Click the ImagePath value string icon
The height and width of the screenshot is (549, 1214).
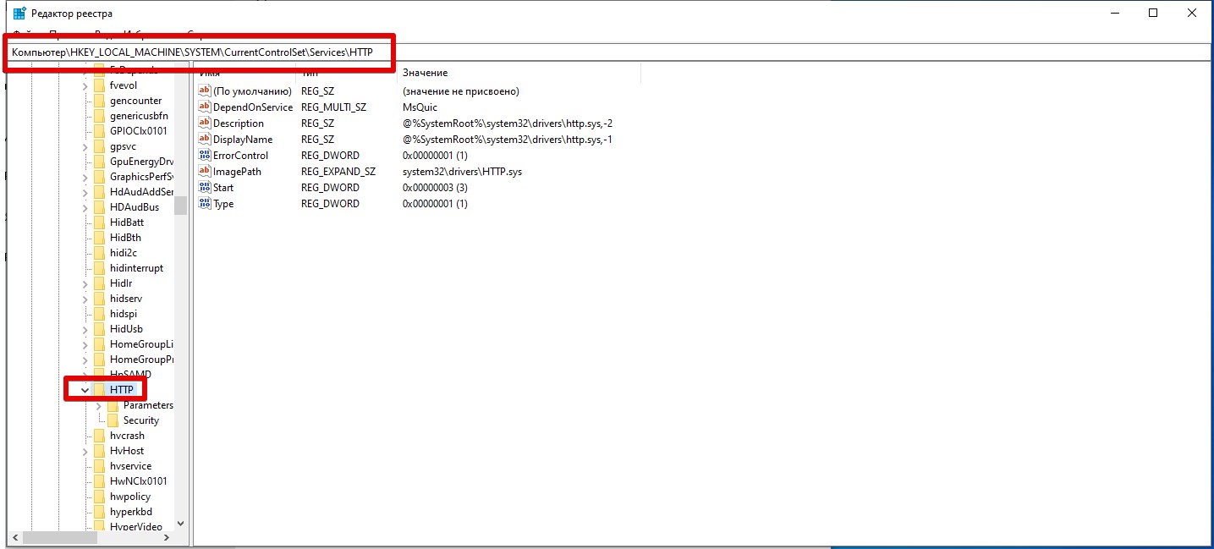pyautogui.click(x=204, y=172)
